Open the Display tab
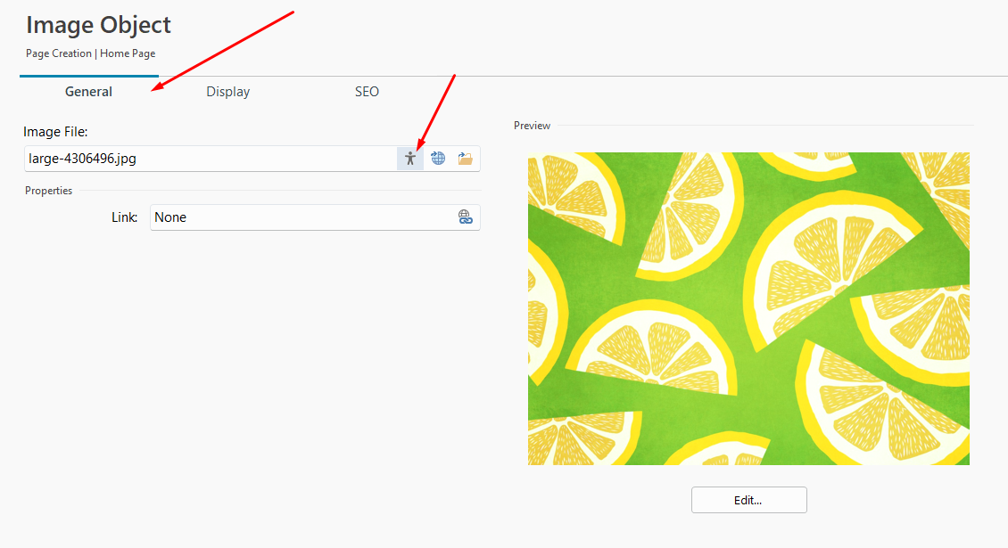The height and width of the screenshot is (548, 1008). coord(227,91)
